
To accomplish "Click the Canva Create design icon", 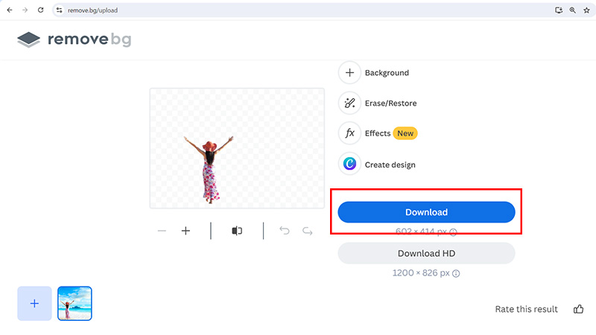I will [x=349, y=165].
